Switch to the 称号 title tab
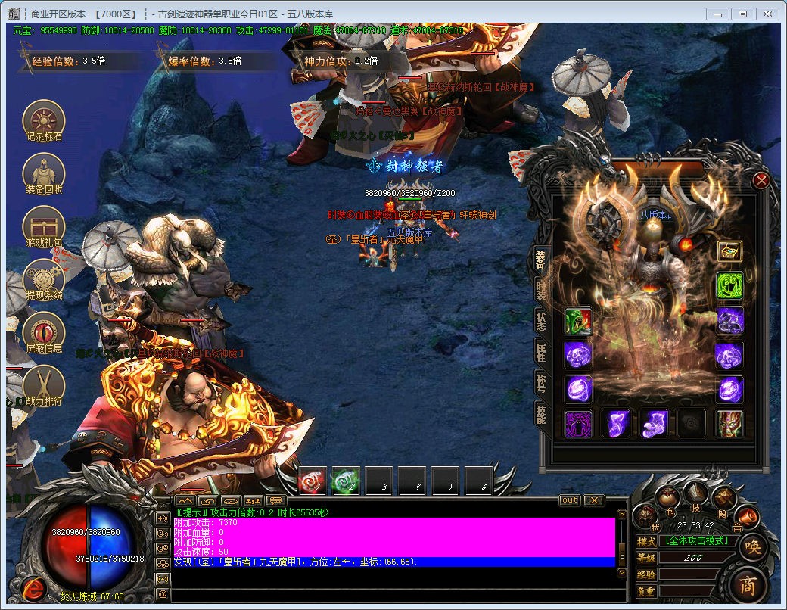The width and height of the screenshot is (787, 610). point(541,383)
